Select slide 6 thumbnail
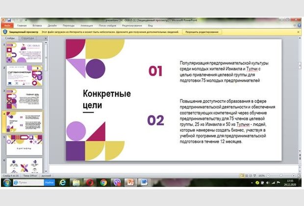This screenshot has width=304, height=206. [25, 165]
